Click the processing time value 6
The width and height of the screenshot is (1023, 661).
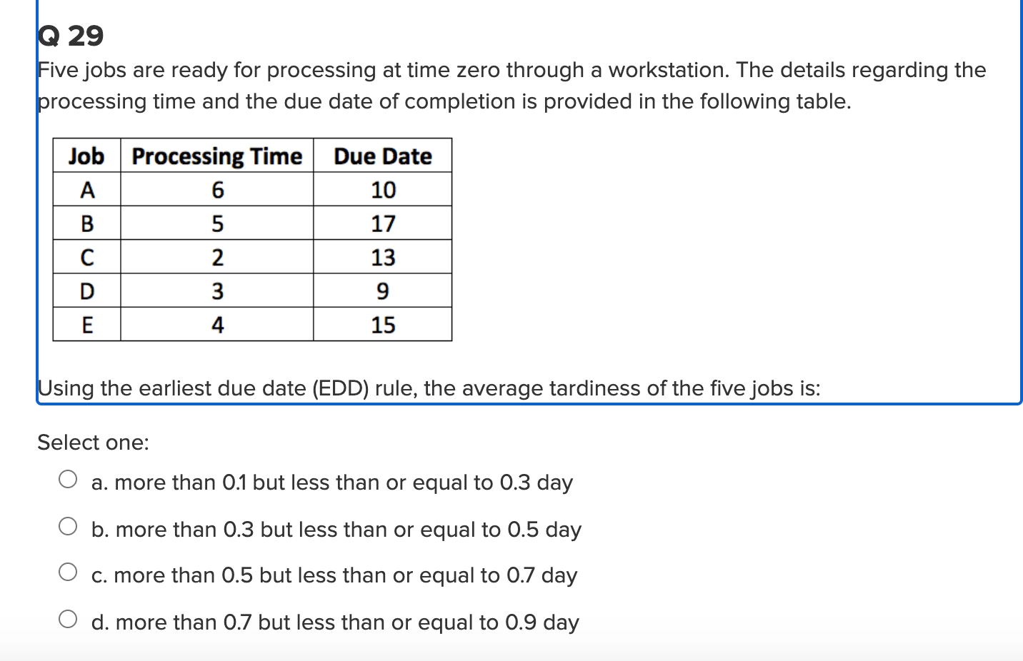click(x=216, y=190)
